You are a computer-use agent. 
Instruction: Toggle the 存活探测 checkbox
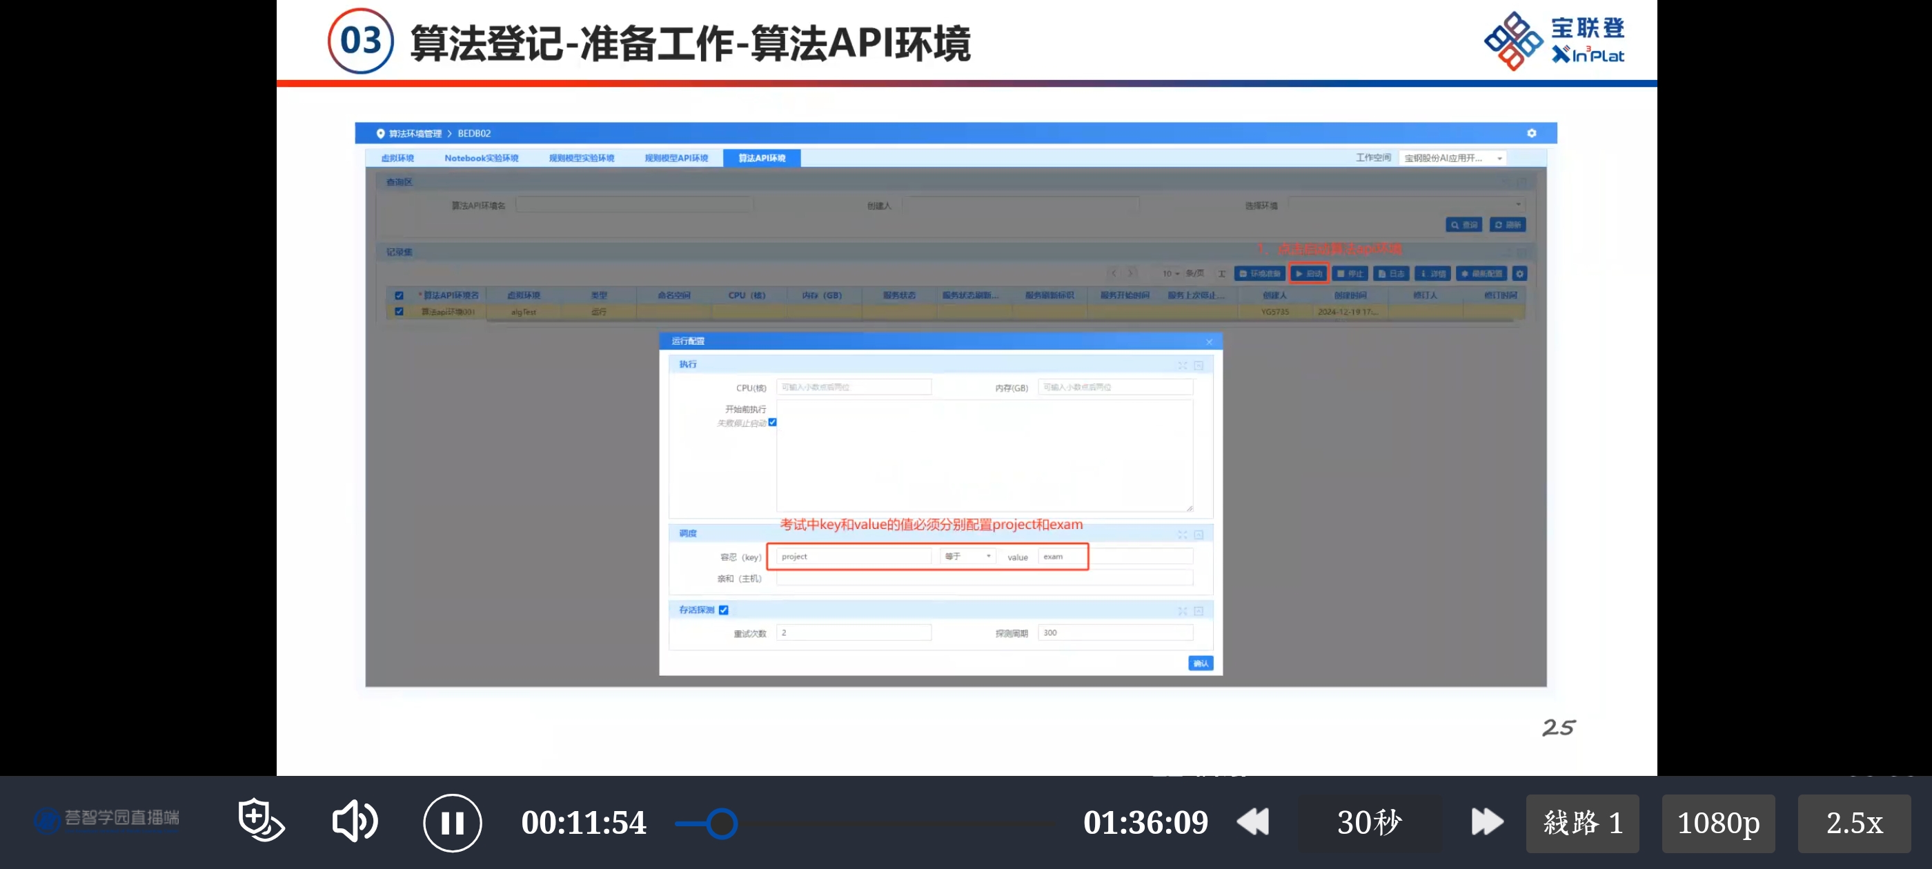tap(724, 610)
